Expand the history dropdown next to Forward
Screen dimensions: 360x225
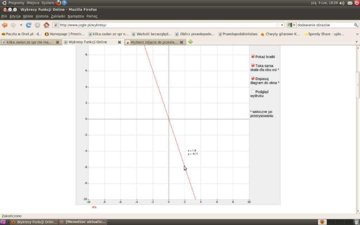pyautogui.click(x=21, y=25)
